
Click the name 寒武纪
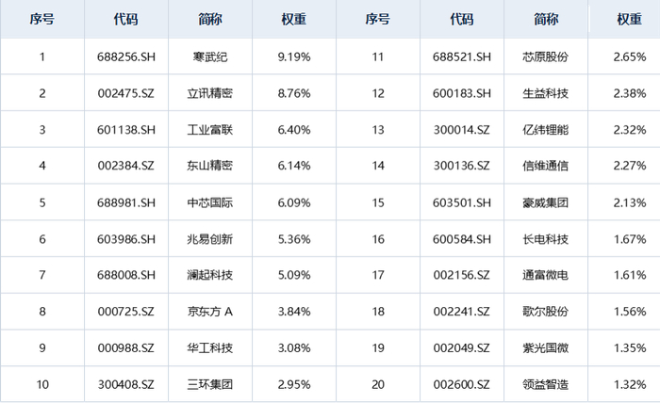pos(210,56)
